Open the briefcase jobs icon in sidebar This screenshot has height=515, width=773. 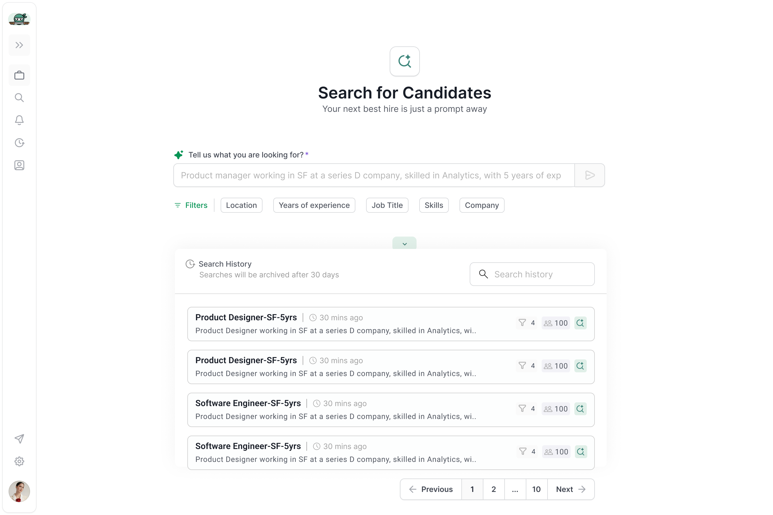point(19,75)
